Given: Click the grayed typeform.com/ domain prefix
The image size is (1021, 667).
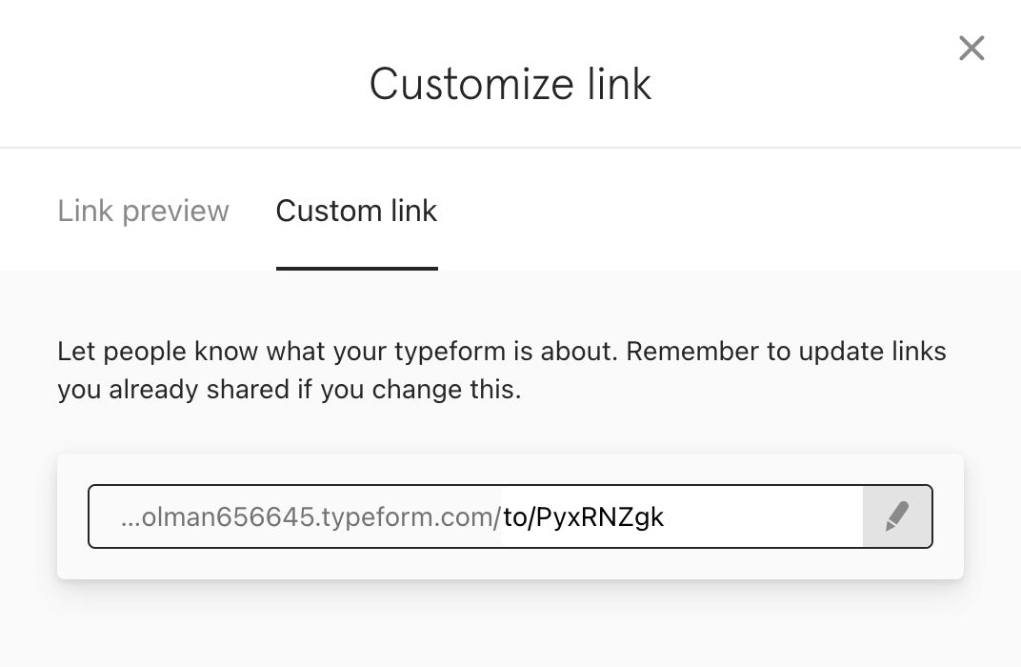Looking at the screenshot, I should 410,517.
